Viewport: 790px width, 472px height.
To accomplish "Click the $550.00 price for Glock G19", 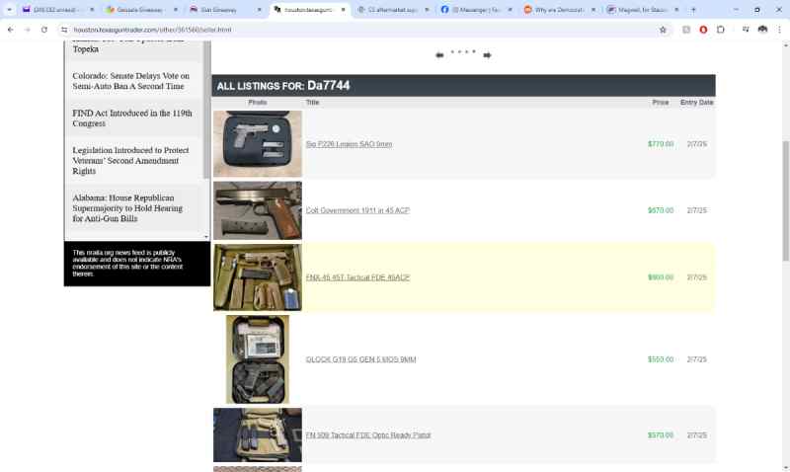I will tap(661, 359).
